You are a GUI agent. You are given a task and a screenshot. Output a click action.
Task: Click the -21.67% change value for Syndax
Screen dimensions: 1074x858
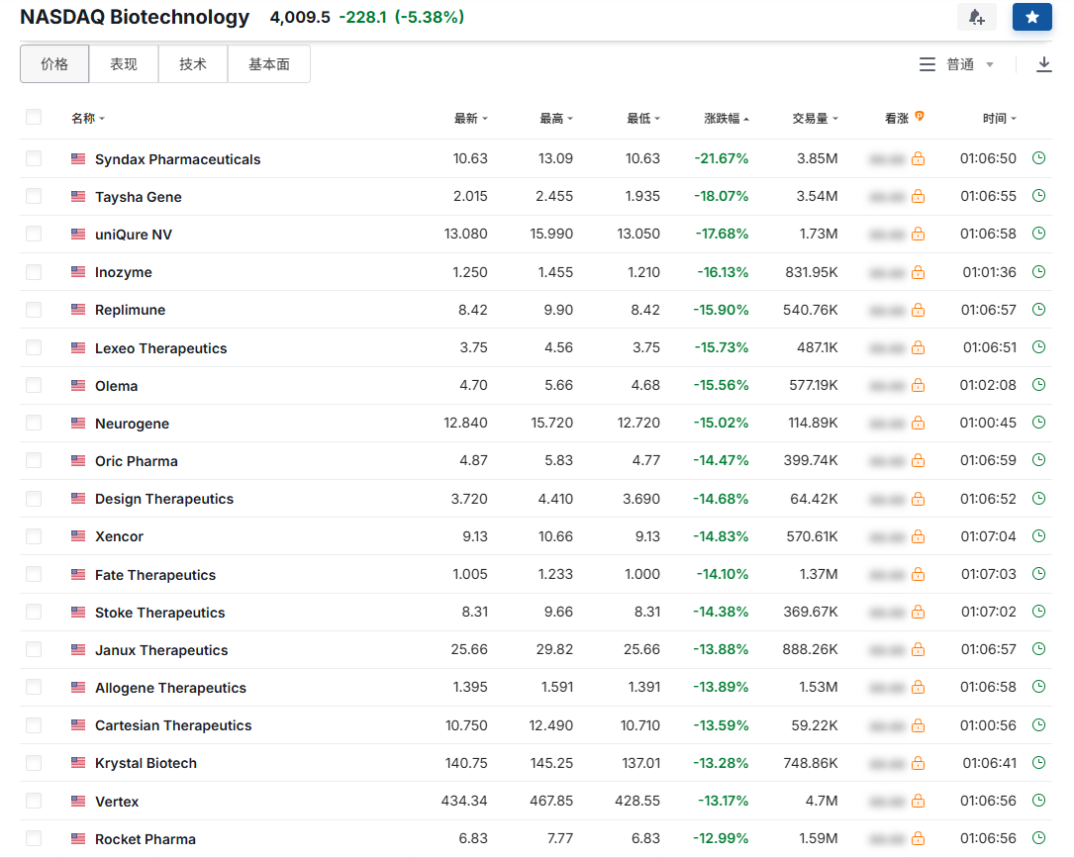tap(722, 159)
